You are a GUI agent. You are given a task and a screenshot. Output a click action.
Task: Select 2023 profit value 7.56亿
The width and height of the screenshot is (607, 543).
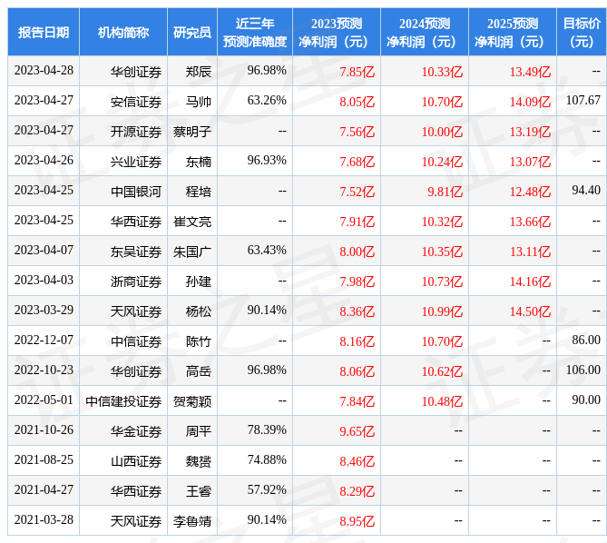click(x=357, y=132)
